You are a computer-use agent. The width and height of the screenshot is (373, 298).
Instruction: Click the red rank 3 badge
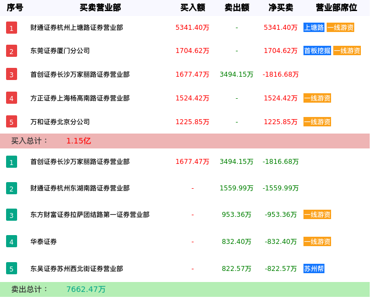point(12,74)
